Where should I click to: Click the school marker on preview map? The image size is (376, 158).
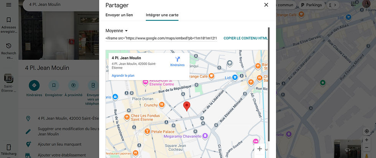pos(230,63)
